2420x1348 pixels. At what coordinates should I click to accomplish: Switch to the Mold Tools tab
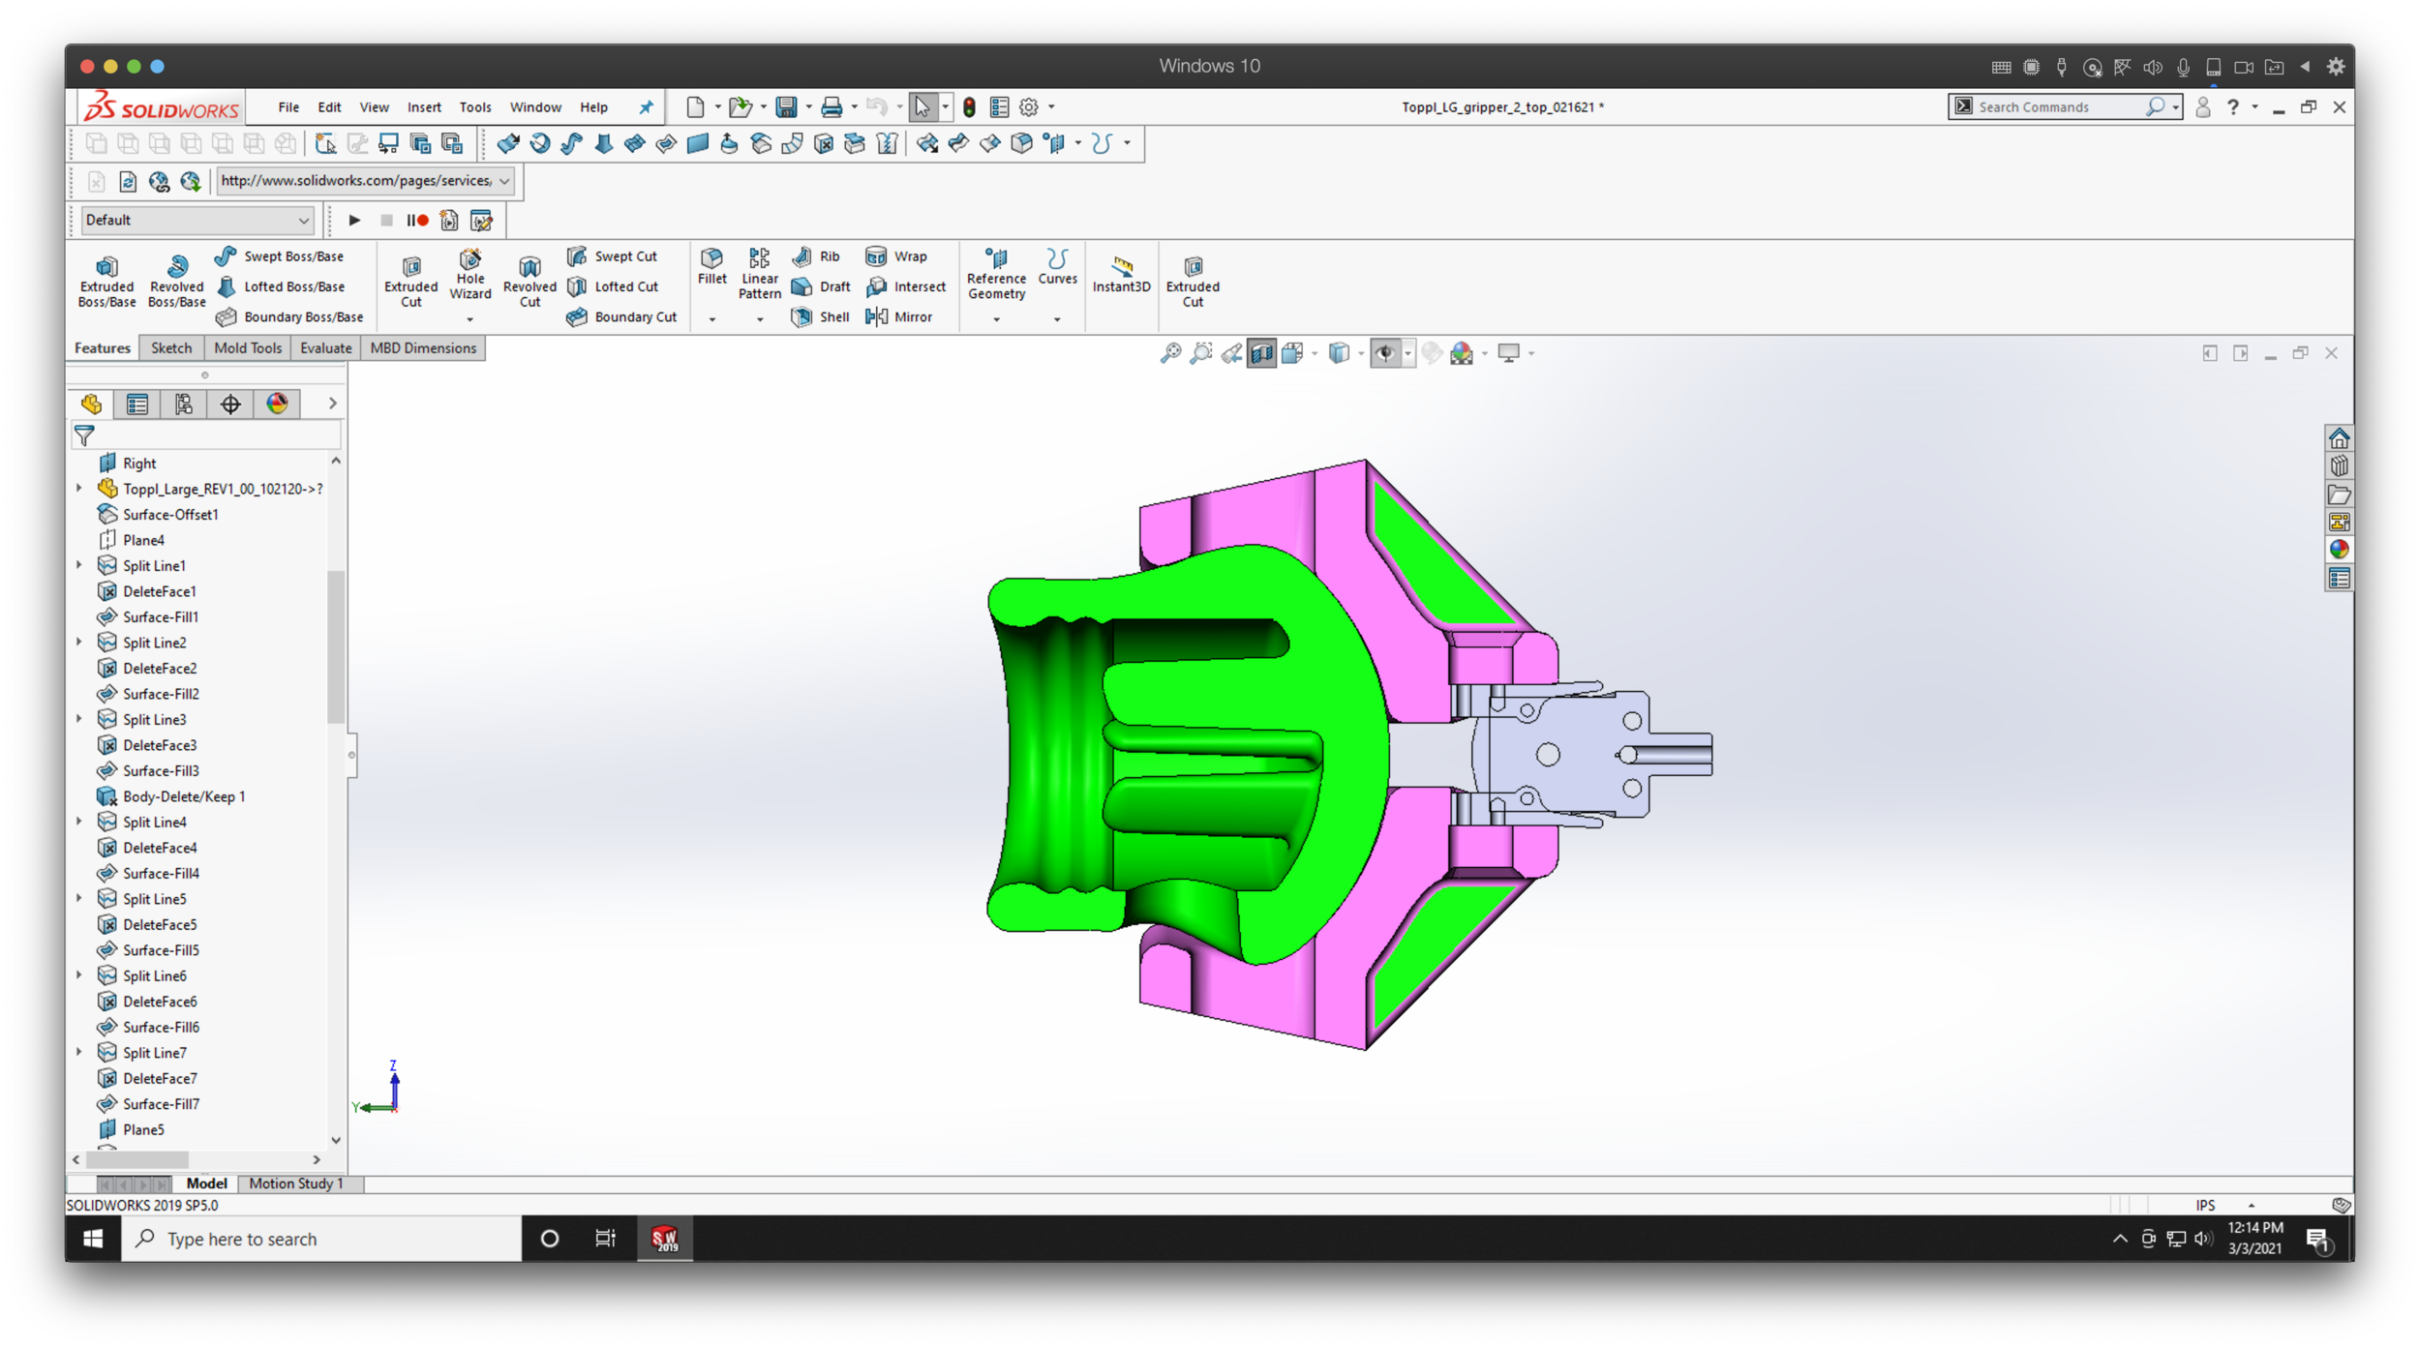[248, 348]
